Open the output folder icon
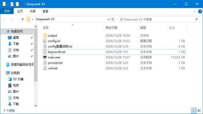The height and width of the screenshot is (114, 203). click(45, 35)
